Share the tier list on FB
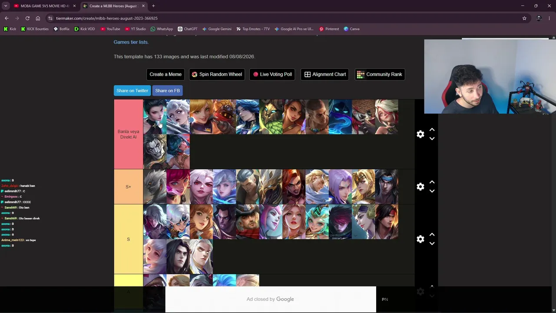 point(167,90)
